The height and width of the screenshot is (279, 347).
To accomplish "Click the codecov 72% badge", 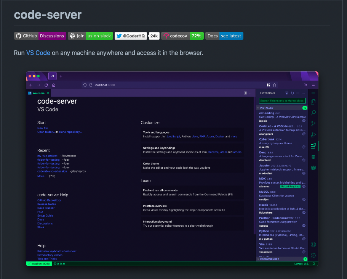I will pos(182,36).
